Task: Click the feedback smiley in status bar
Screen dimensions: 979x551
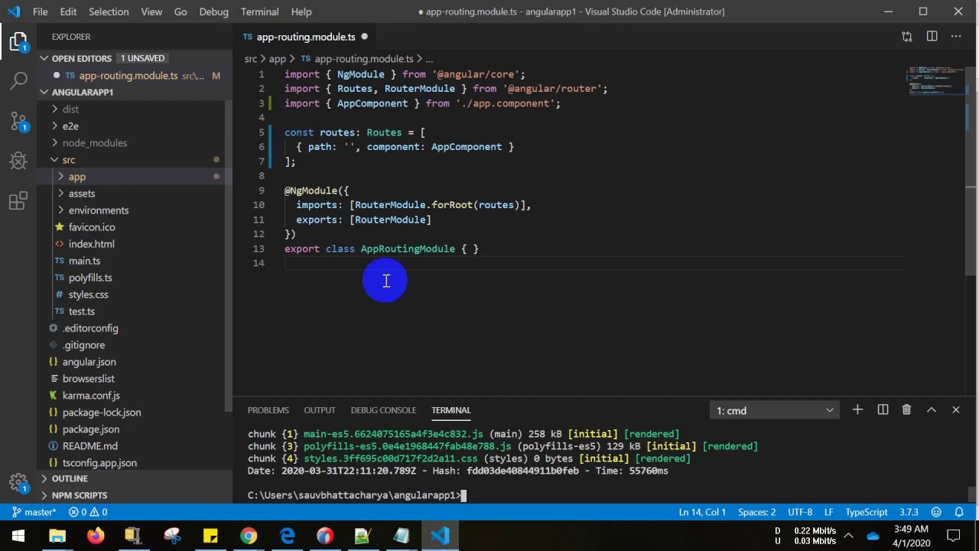Action: point(936,512)
